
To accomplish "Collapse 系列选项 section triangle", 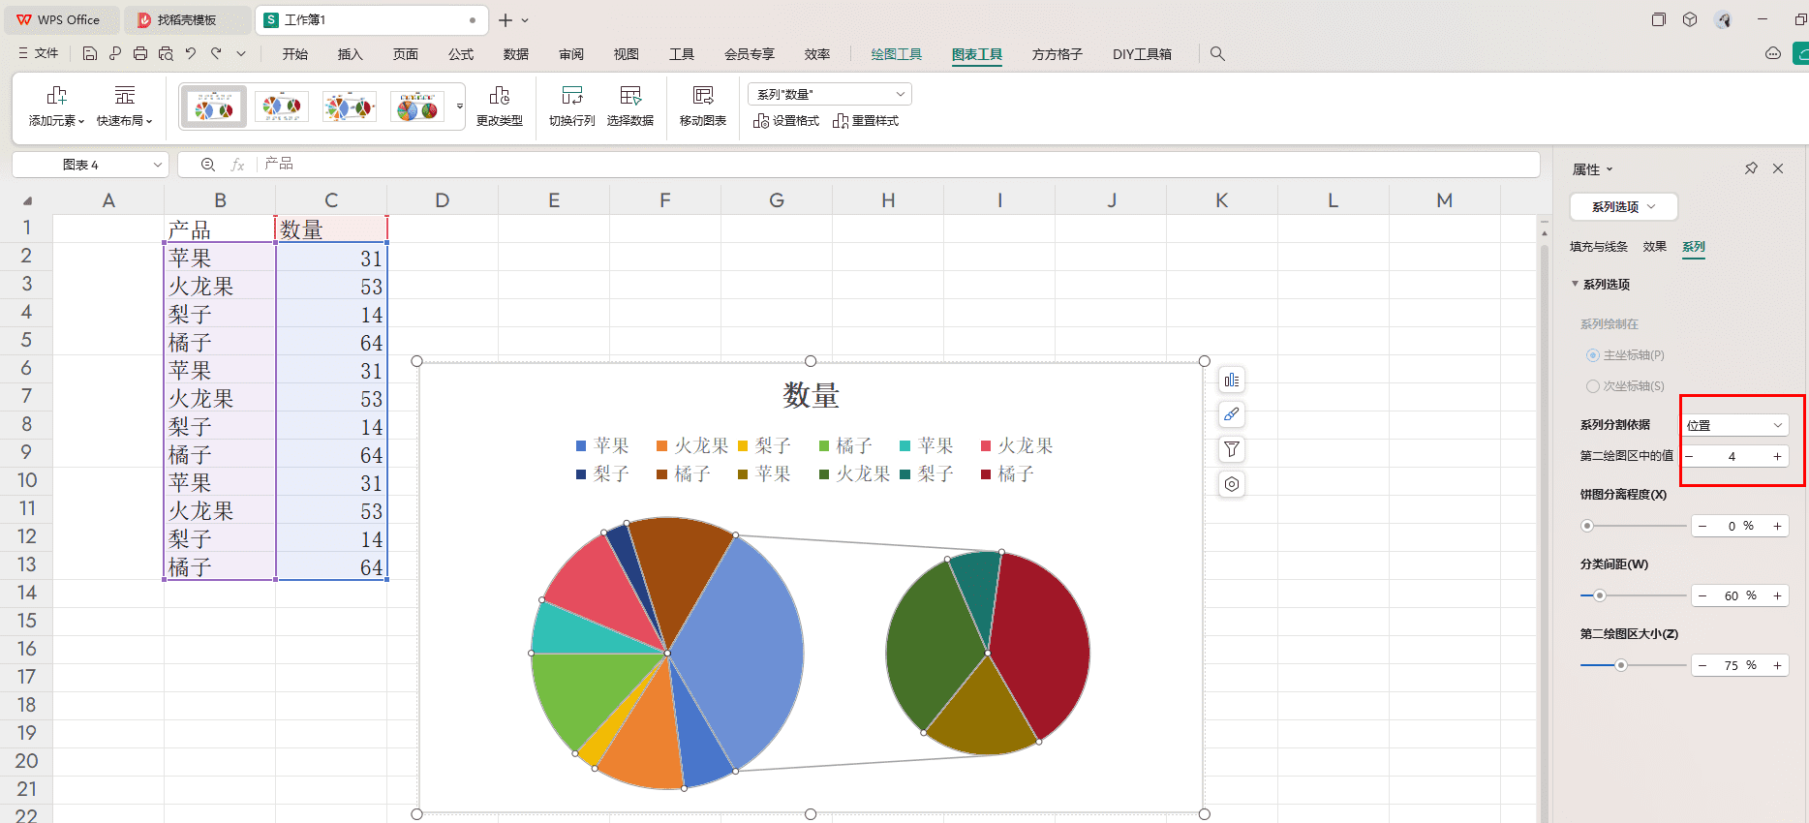I will [x=1576, y=284].
